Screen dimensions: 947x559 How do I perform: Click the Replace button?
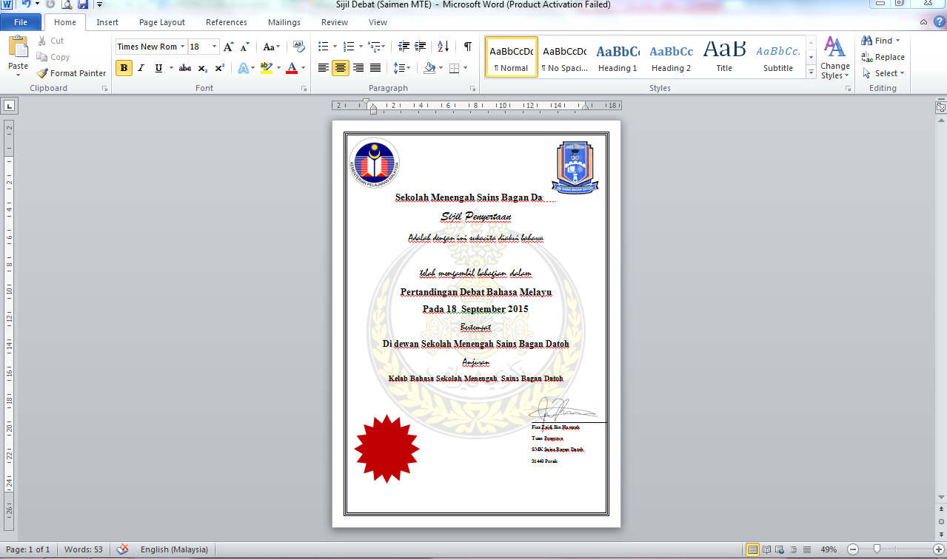pos(883,57)
